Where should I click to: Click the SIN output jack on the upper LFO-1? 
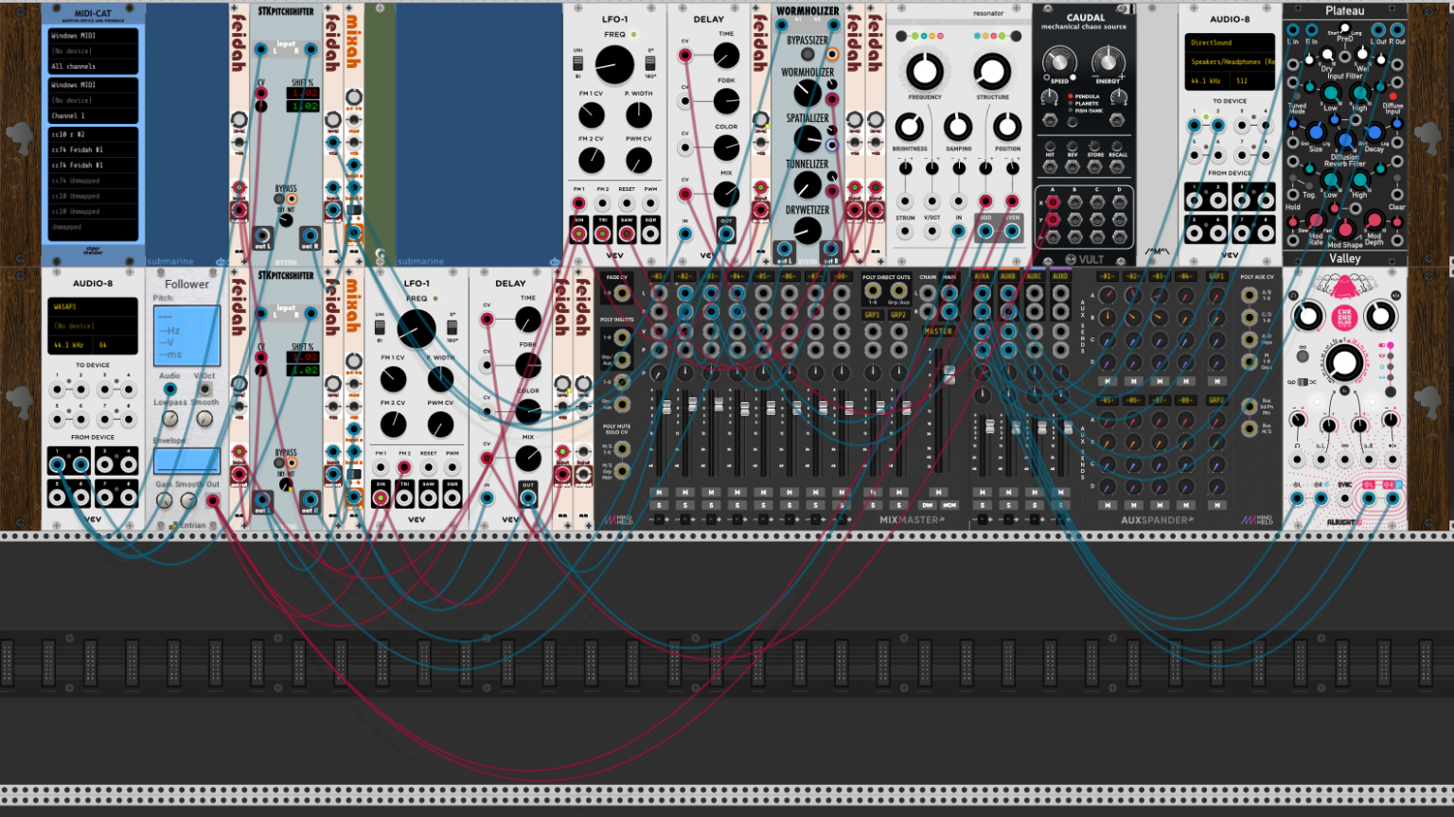click(578, 233)
